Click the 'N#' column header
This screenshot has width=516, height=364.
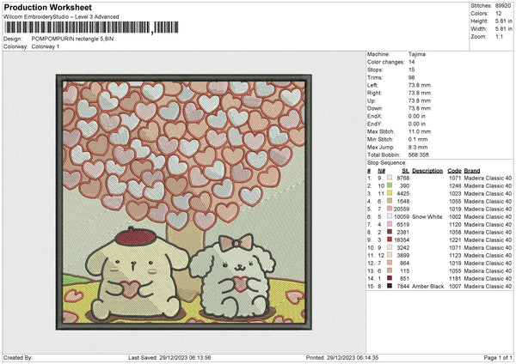[381, 171]
